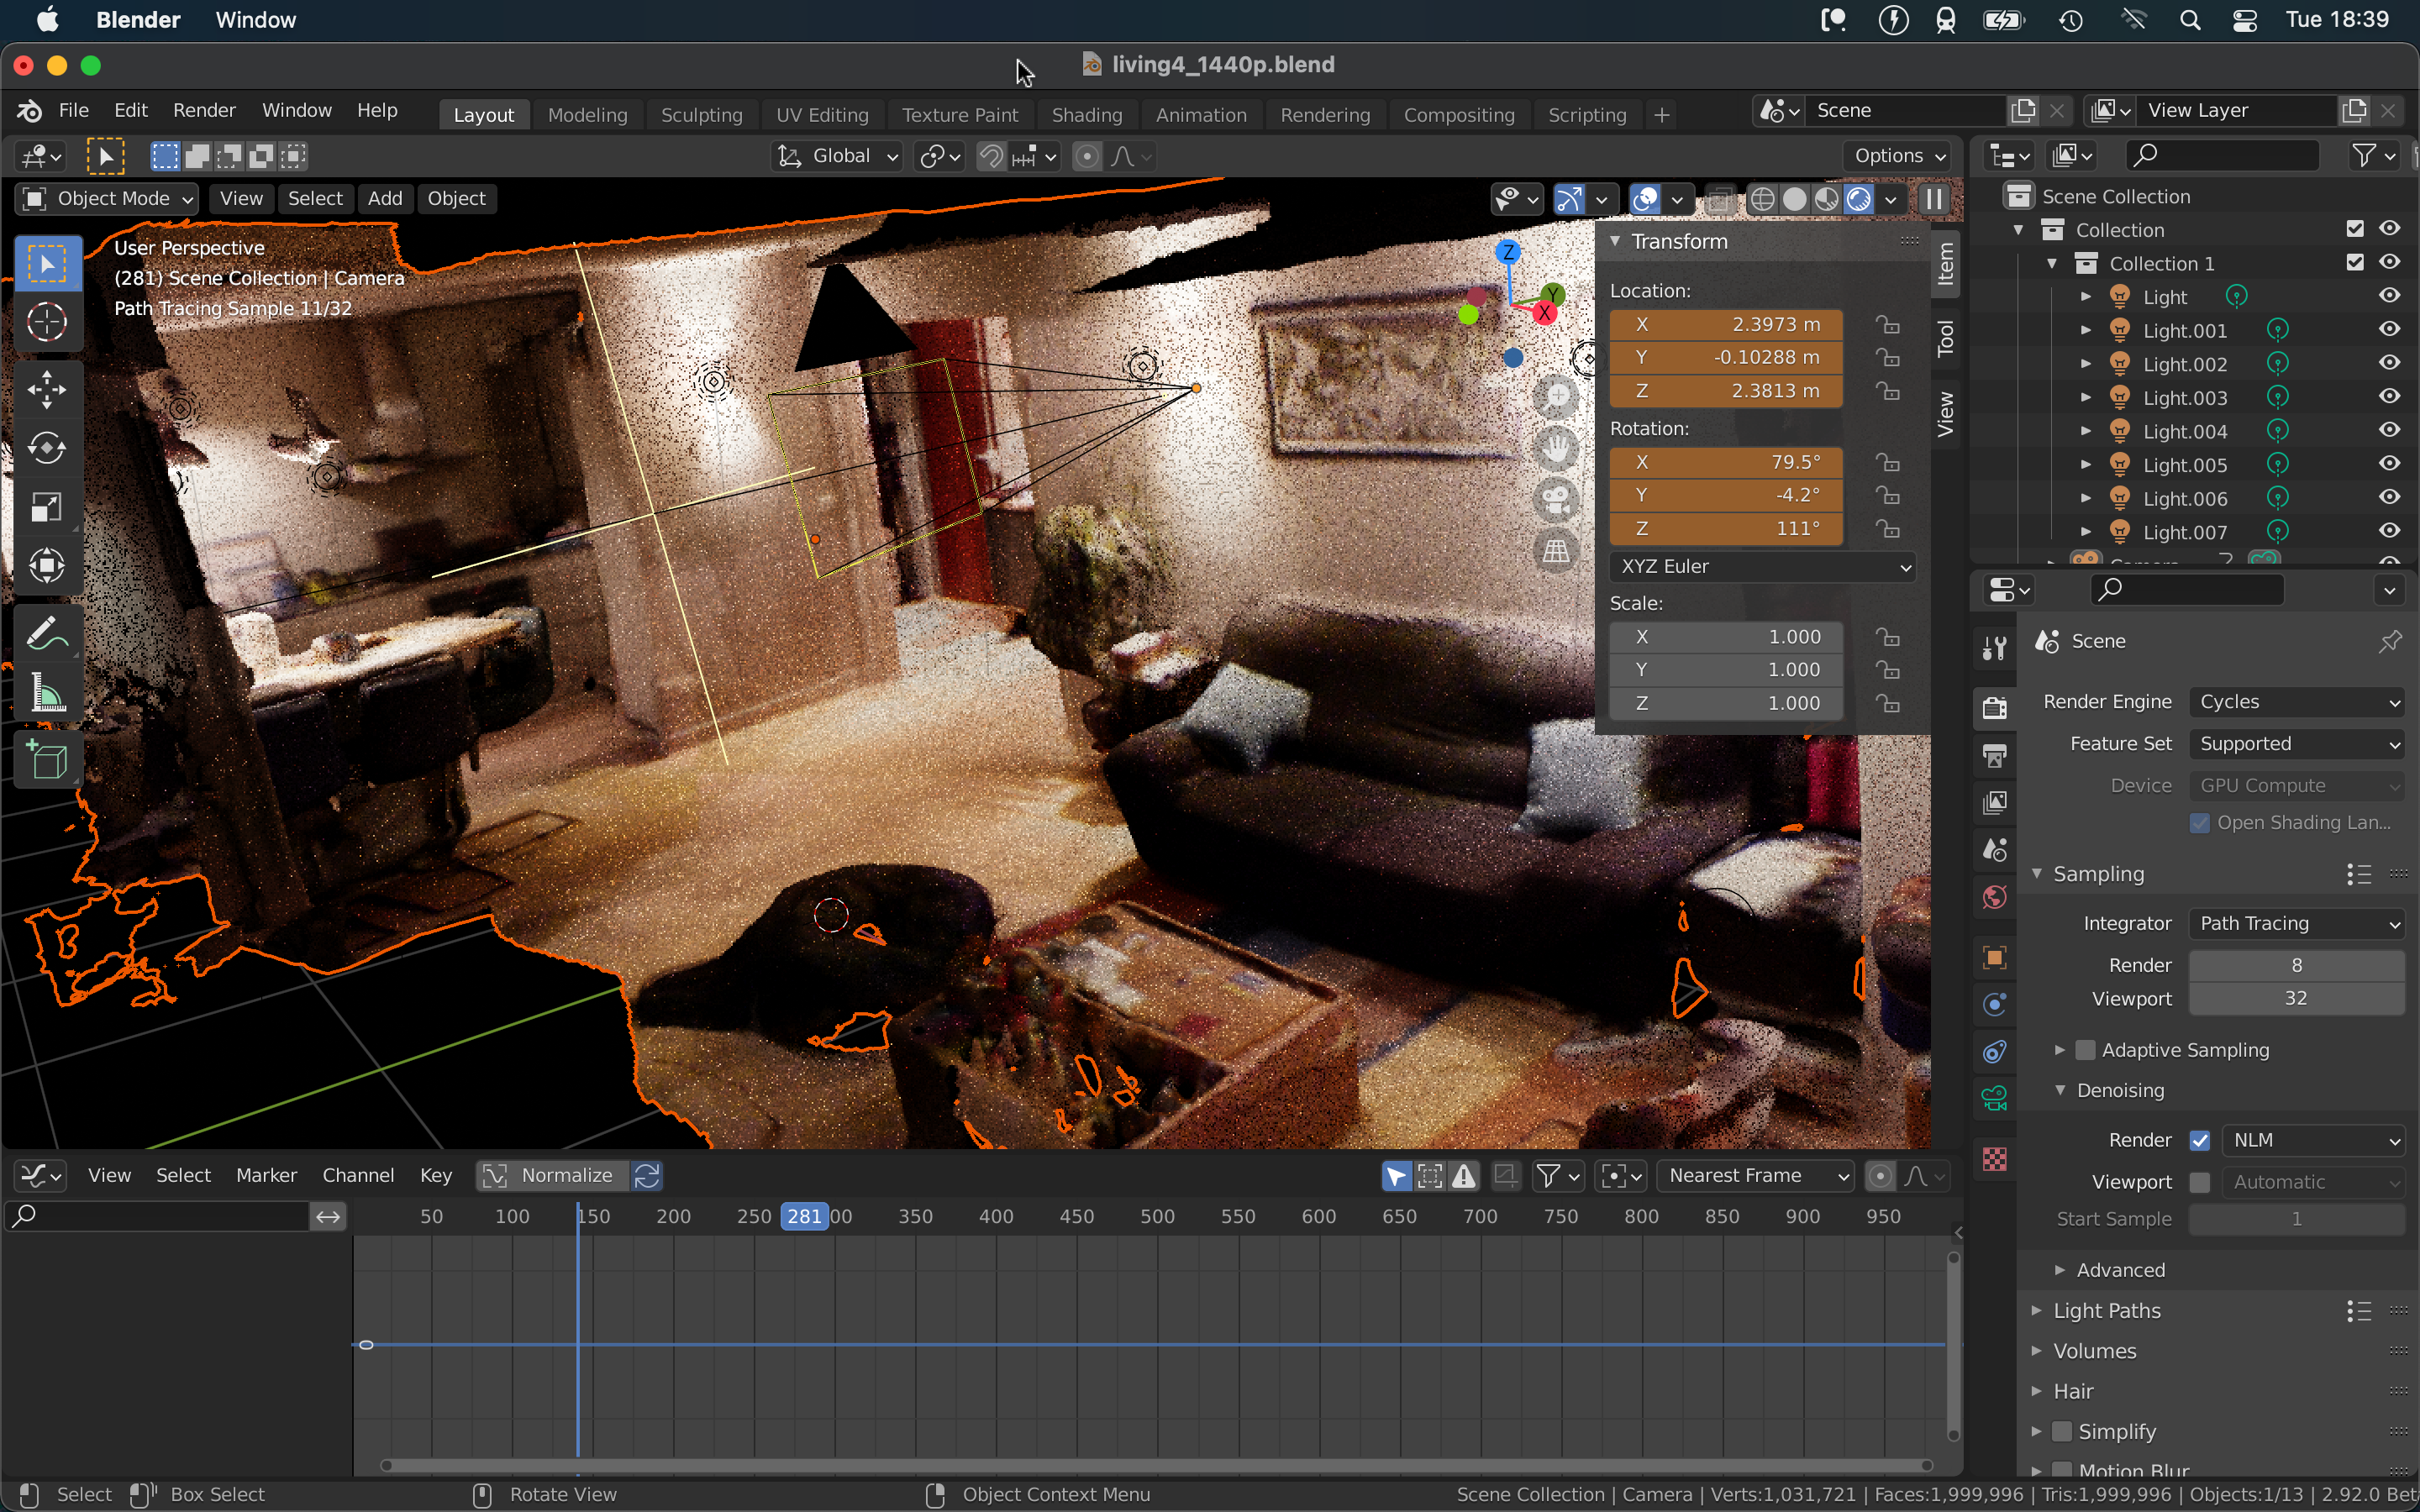Viewport: 2420px width, 1512px height.
Task: Select the Add Cube tool
Action: click(x=46, y=761)
